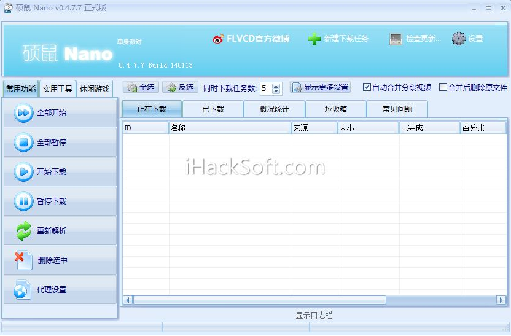
Task: Click the horizontal scrollbar thumb
Action: 260,300
